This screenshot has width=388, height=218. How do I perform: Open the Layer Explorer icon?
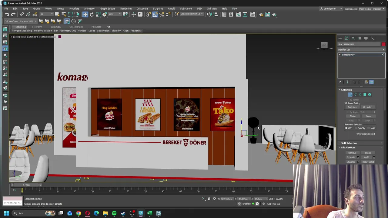(x=231, y=15)
